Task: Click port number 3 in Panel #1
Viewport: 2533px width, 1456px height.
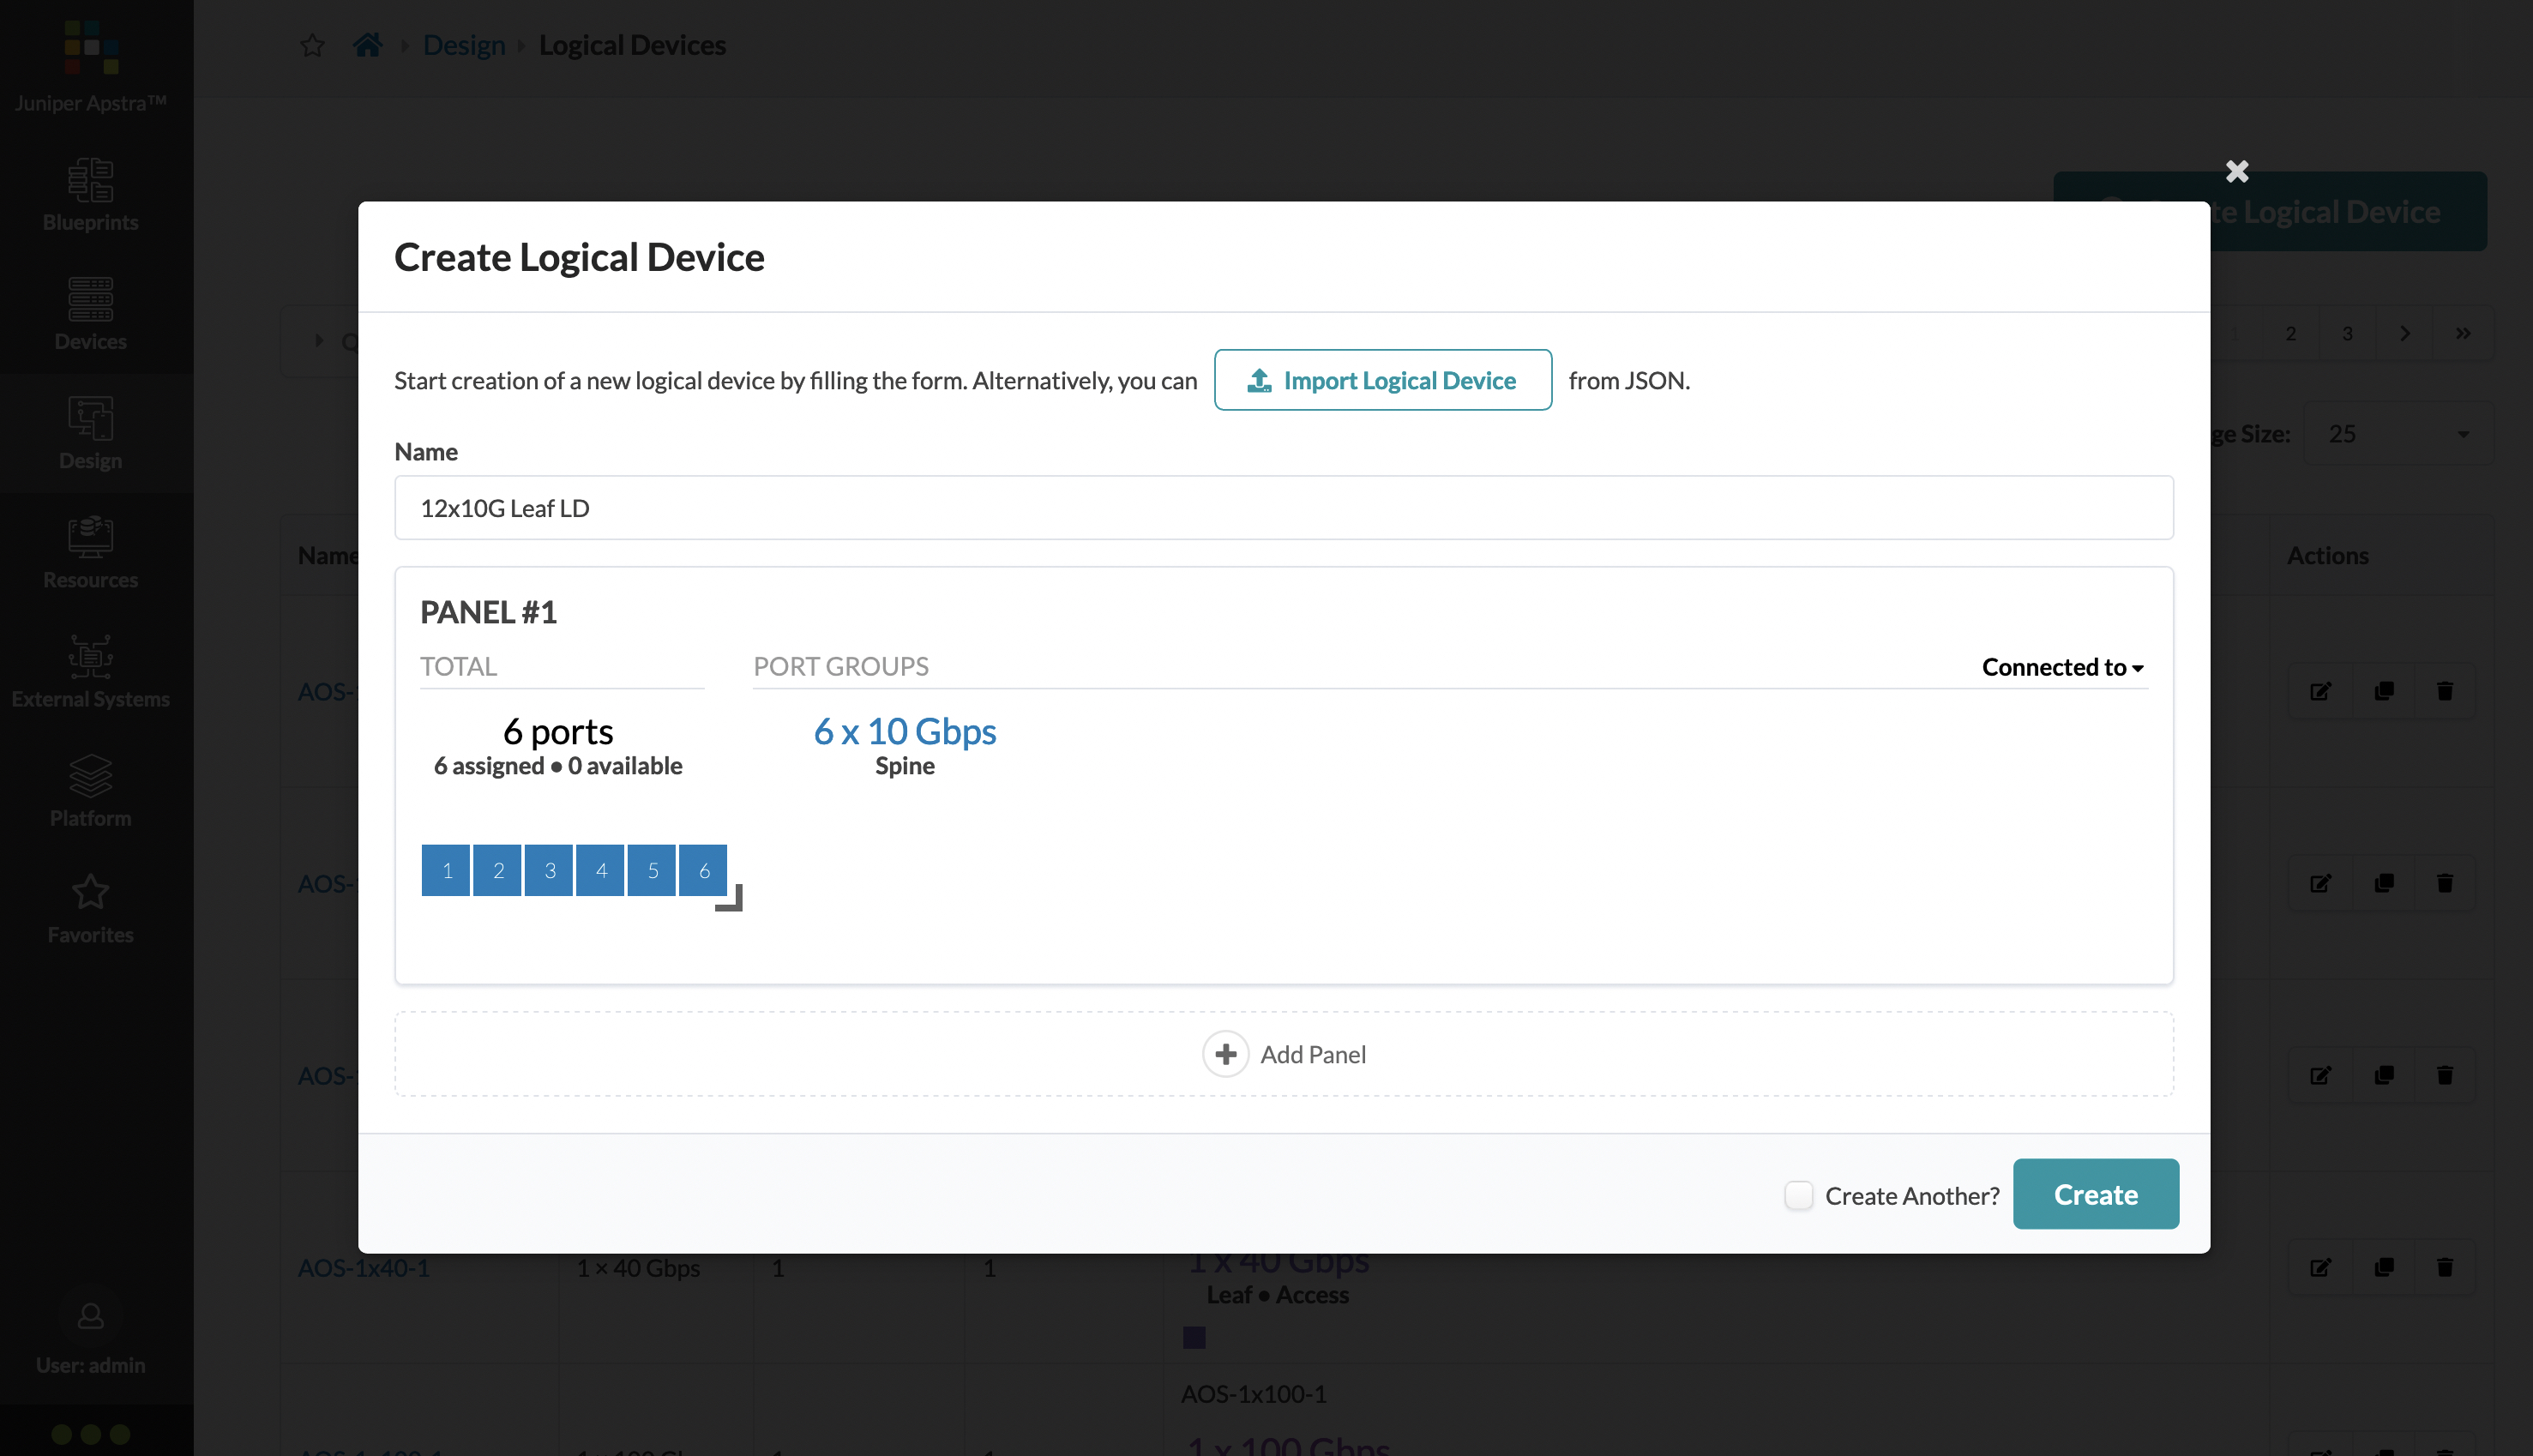Action: [550, 869]
